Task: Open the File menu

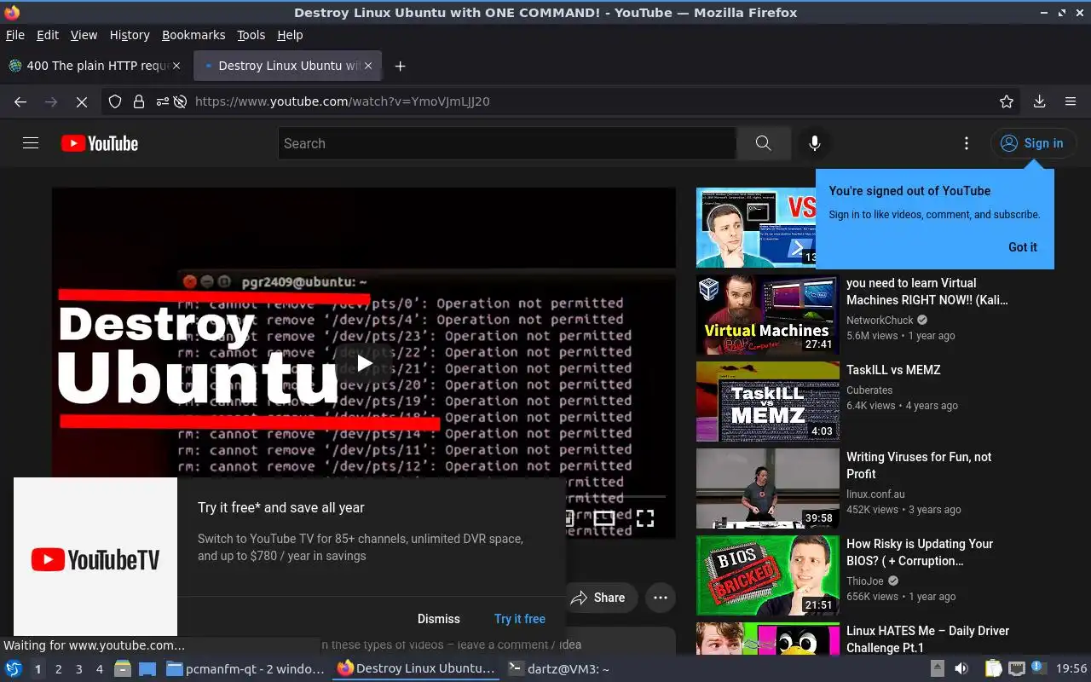Action: click(15, 35)
